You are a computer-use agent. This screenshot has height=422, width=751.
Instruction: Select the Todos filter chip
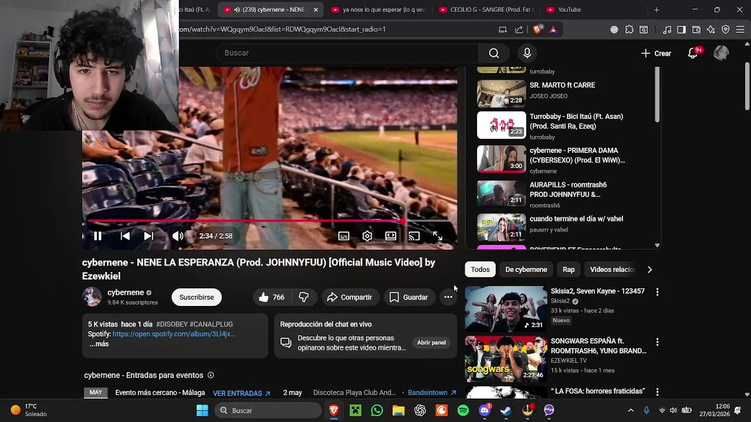(x=480, y=270)
